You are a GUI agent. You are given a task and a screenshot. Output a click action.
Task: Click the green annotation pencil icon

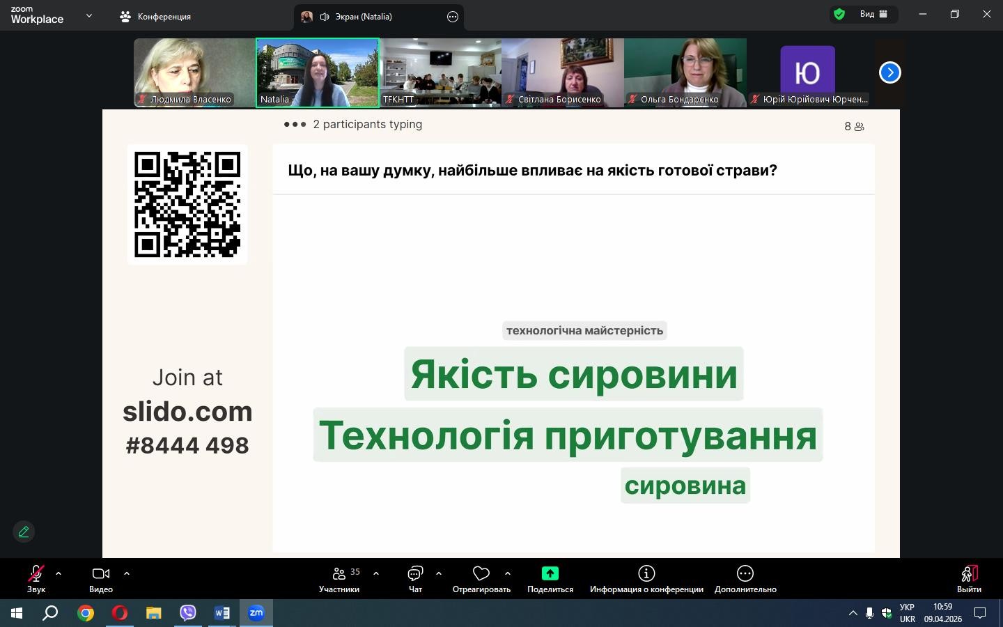tap(24, 532)
